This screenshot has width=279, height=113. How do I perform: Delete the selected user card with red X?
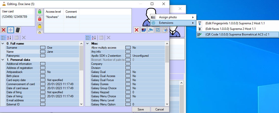3,30
